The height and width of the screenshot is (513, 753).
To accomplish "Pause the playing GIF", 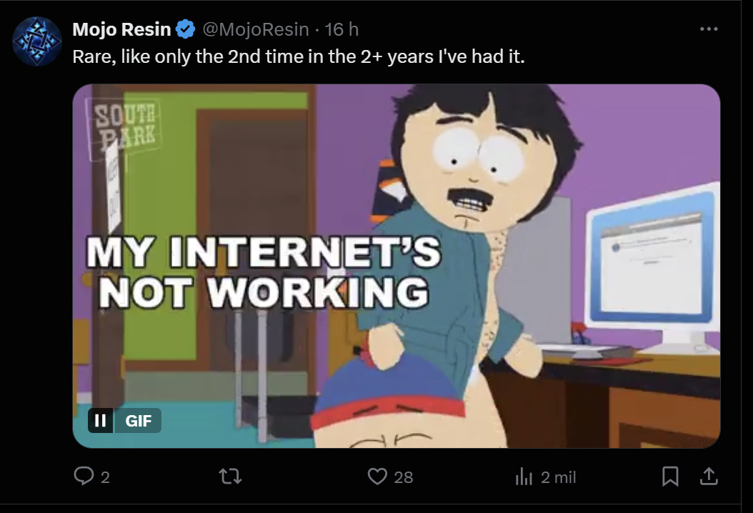I will tap(100, 420).
